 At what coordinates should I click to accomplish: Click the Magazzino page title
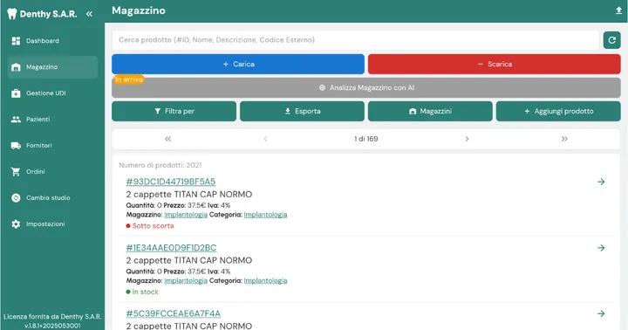coord(139,10)
